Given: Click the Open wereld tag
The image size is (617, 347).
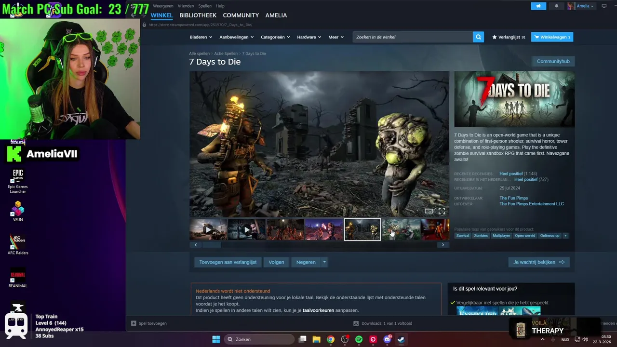Looking at the screenshot, I should point(525,236).
